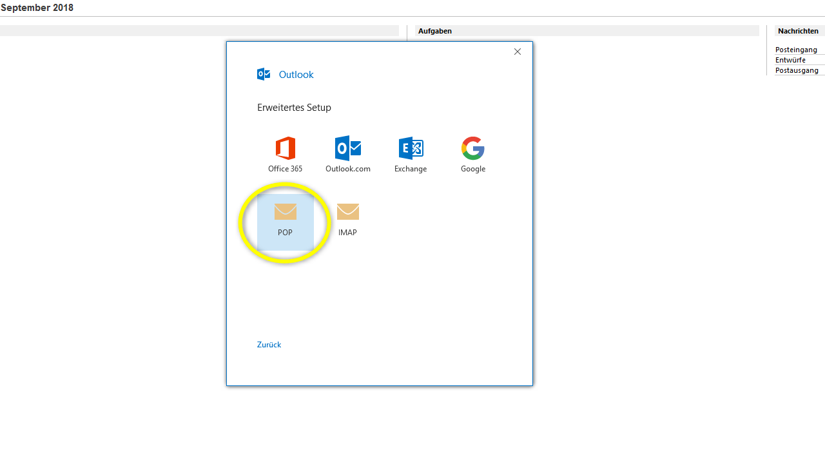Screen dimensions: 825x464
Task: Select the IMAP account option
Action: tap(348, 222)
